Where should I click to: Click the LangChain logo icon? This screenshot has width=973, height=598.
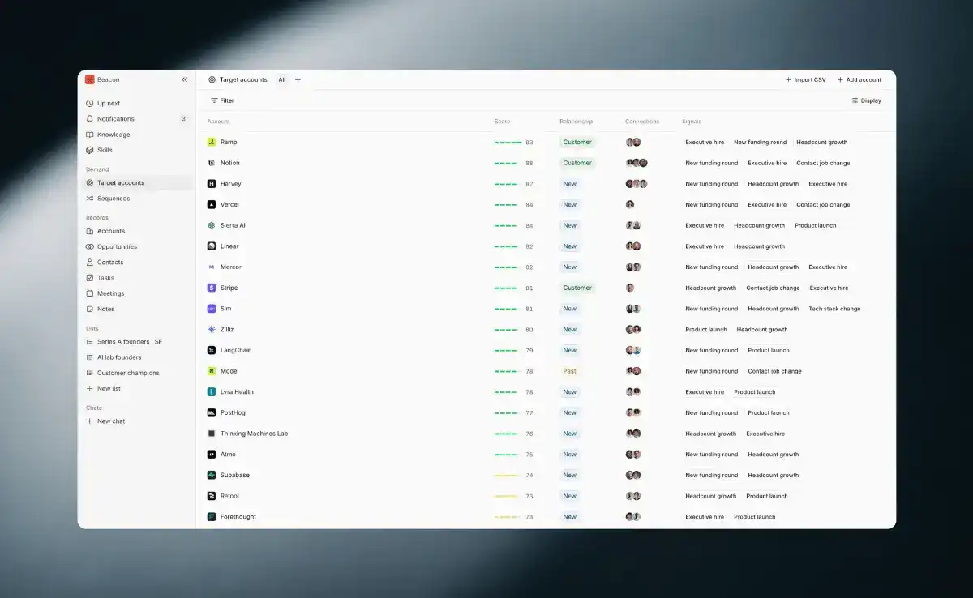212,350
